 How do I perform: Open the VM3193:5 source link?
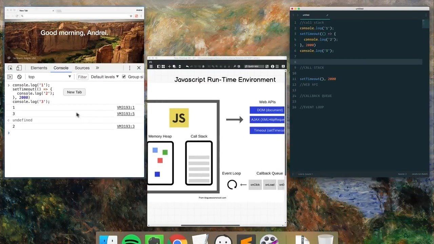126,114
